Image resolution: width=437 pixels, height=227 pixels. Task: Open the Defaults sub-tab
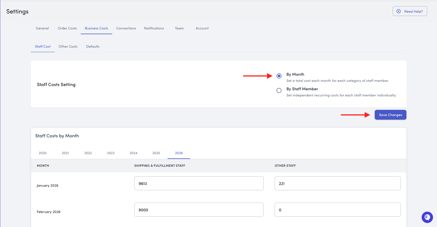pyautogui.click(x=93, y=47)
